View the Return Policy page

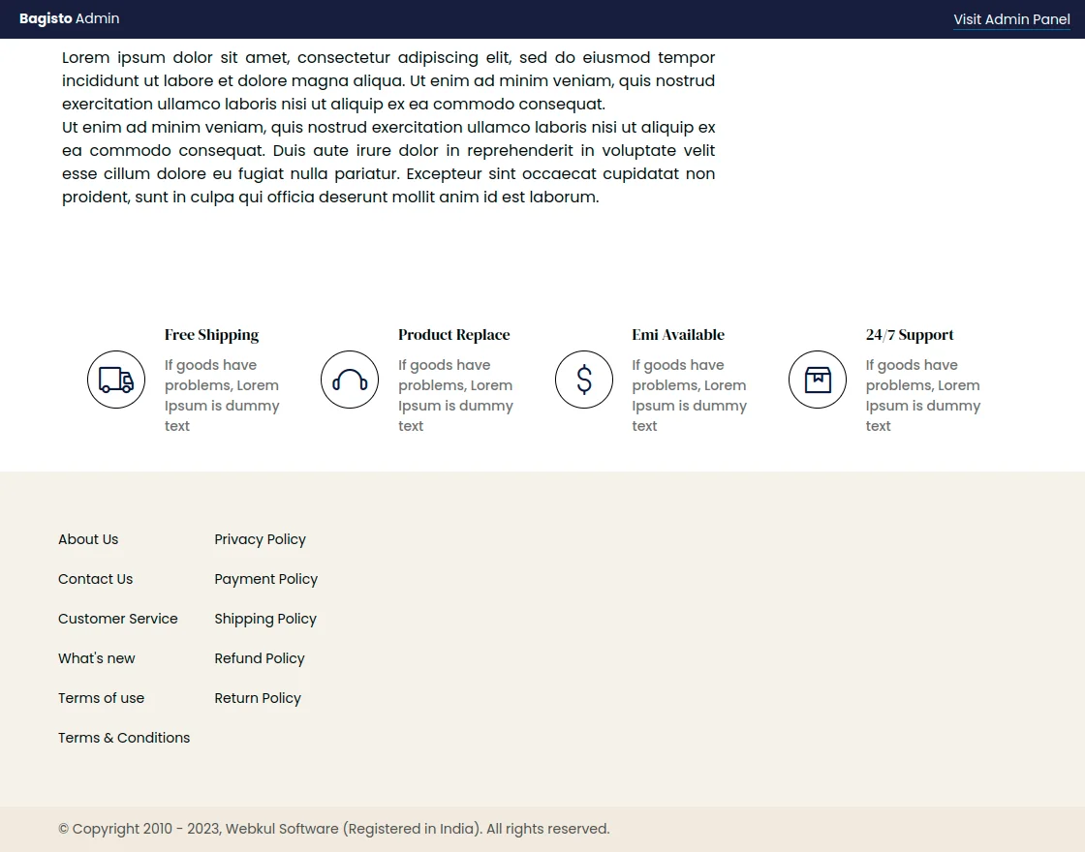coord(258,698)
